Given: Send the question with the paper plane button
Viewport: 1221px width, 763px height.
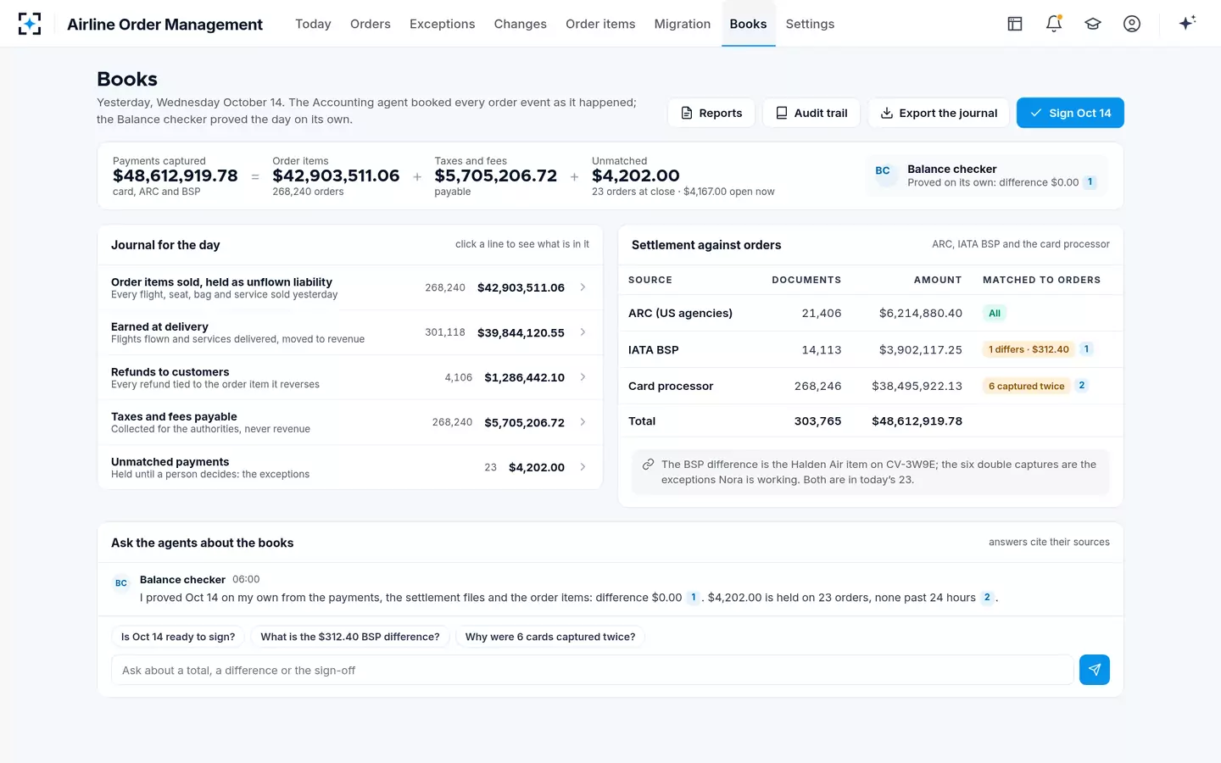Looking at the screenshot, I should click(x=1095, y=670).
